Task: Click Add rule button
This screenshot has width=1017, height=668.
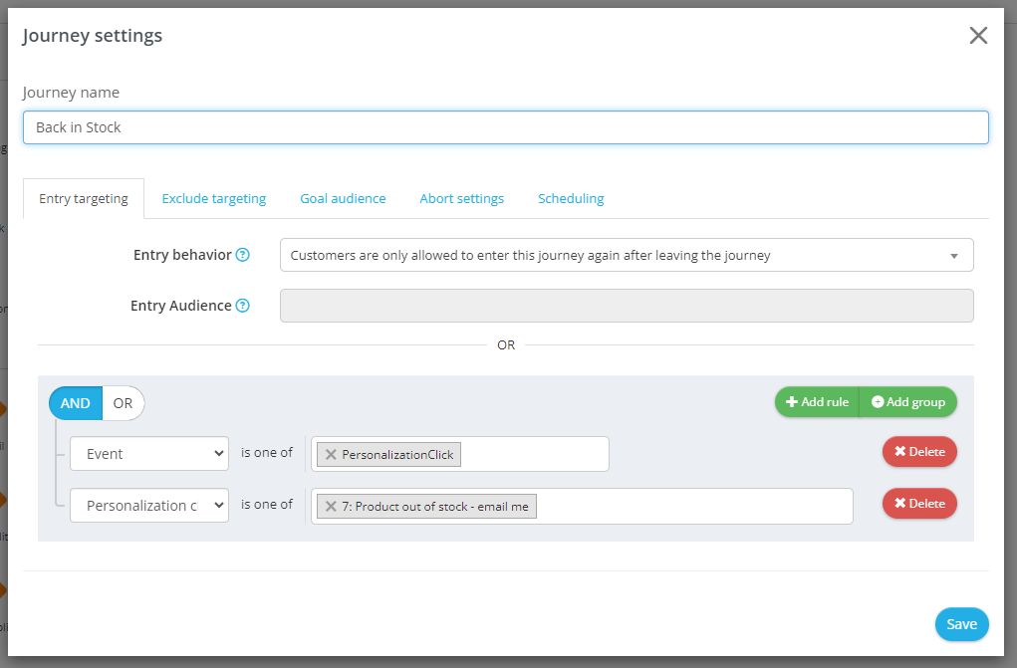Action: pos(817,402)
